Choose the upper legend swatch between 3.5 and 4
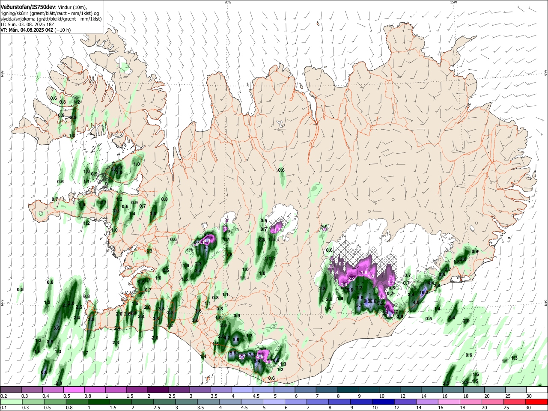The height and width of the screenshot is (411, 548). 221,390
